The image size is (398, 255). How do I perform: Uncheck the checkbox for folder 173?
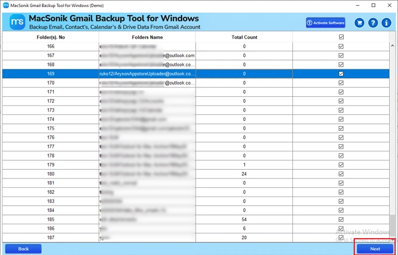[x=341, y=110]
